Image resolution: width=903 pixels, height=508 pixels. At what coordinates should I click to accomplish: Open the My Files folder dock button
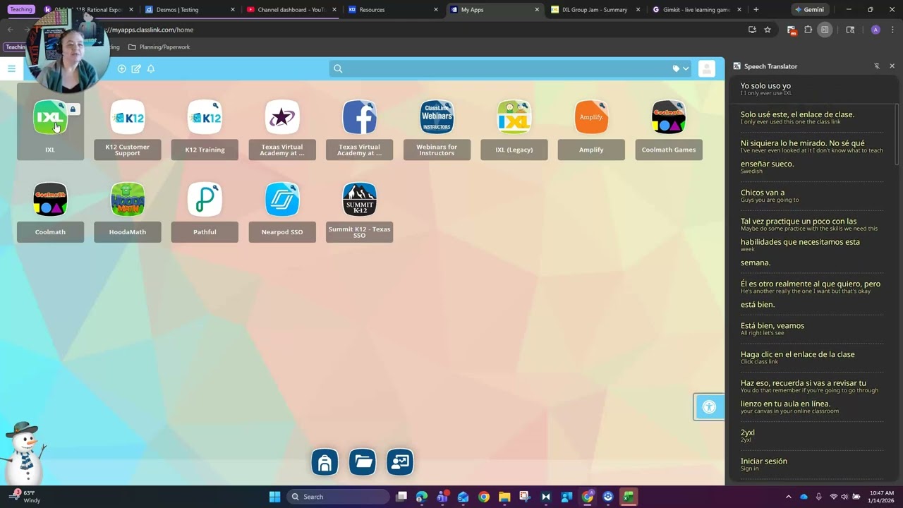point(363,462)
